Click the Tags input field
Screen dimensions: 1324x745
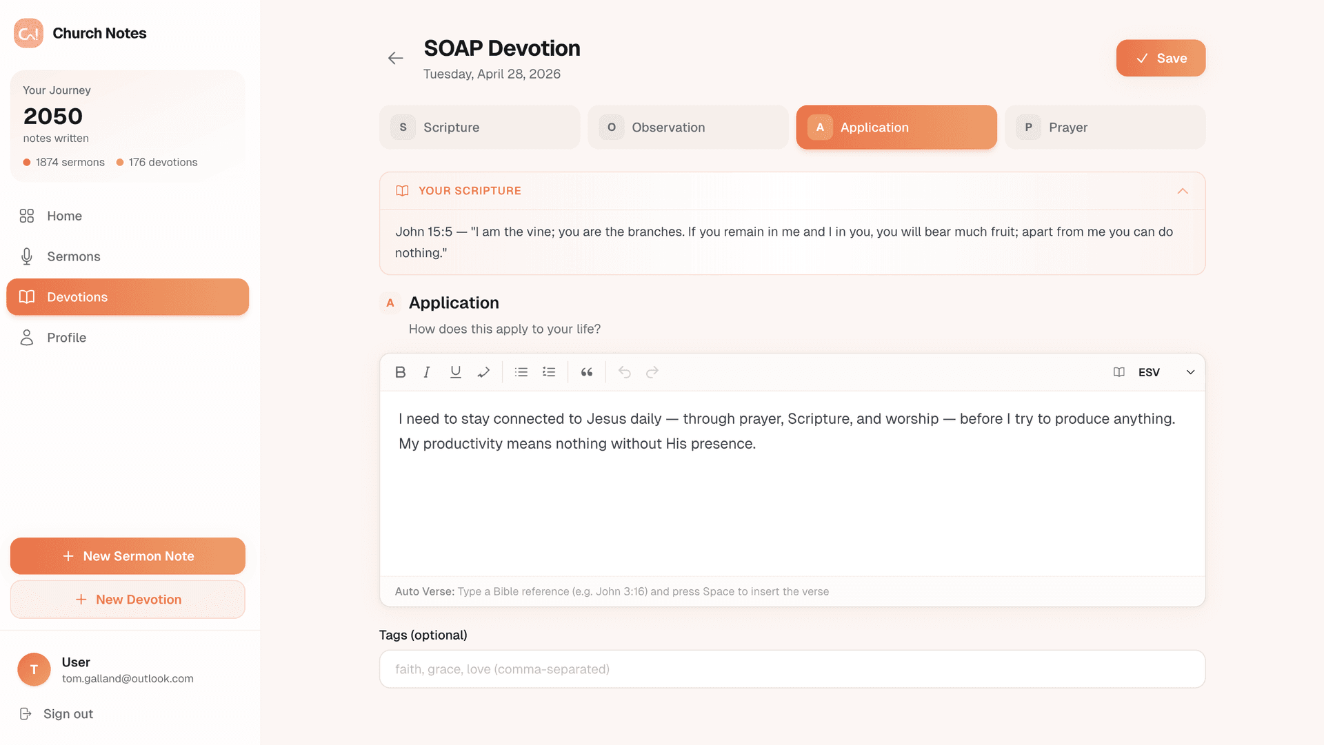[x=792, y=669]
